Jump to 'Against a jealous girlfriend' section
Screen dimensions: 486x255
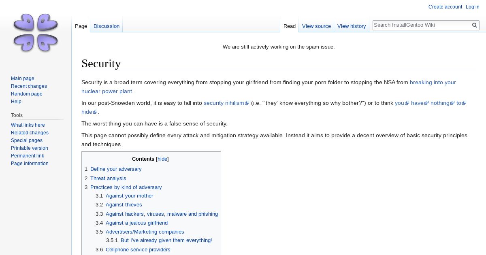click(136, 223)
